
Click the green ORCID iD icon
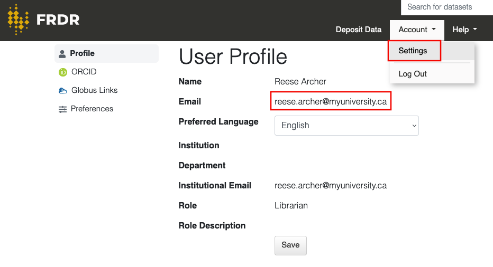63,72
